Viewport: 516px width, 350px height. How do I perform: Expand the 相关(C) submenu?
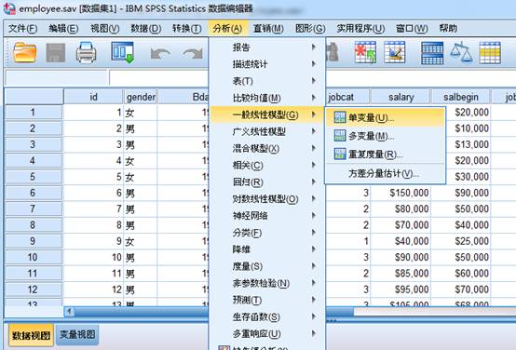266,165
